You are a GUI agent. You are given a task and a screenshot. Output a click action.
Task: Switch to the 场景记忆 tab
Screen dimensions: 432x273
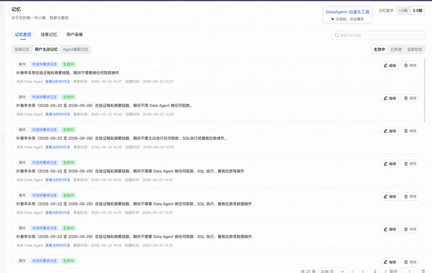49,35
